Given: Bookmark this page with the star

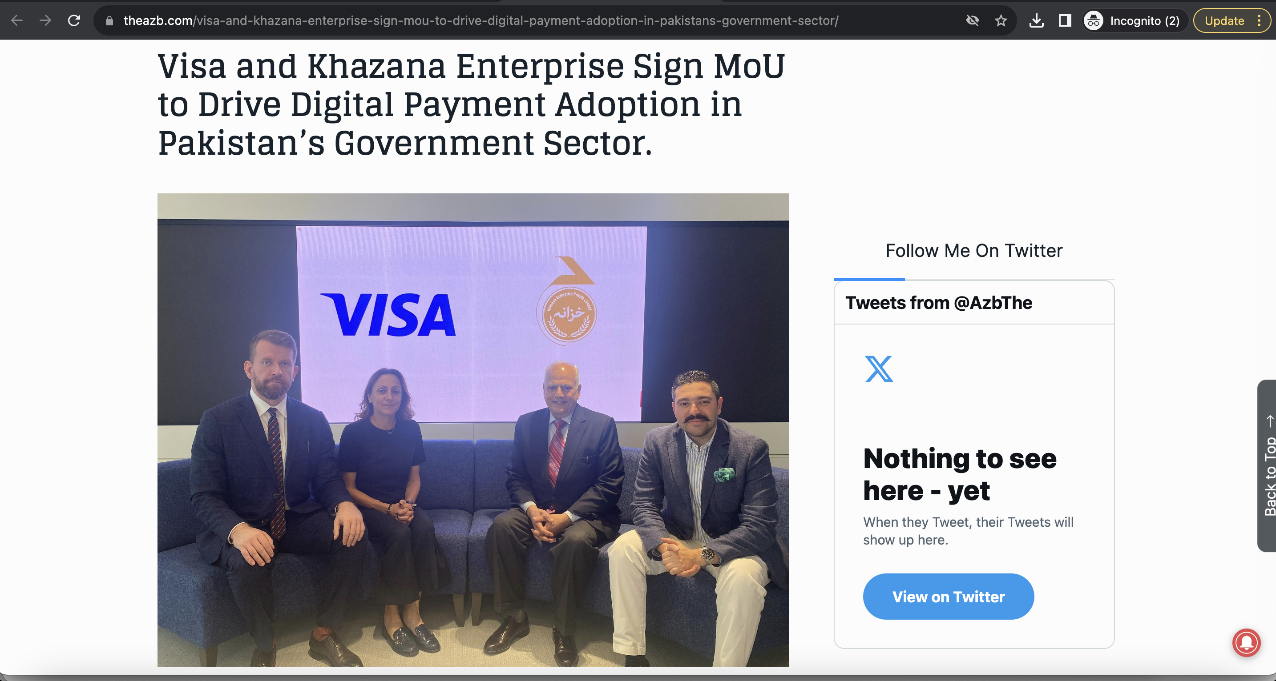Looking at the screenshot, I should tap(1001, 20).
